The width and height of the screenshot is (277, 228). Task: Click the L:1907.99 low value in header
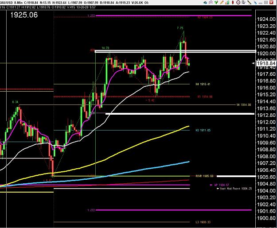click(76, 3)
